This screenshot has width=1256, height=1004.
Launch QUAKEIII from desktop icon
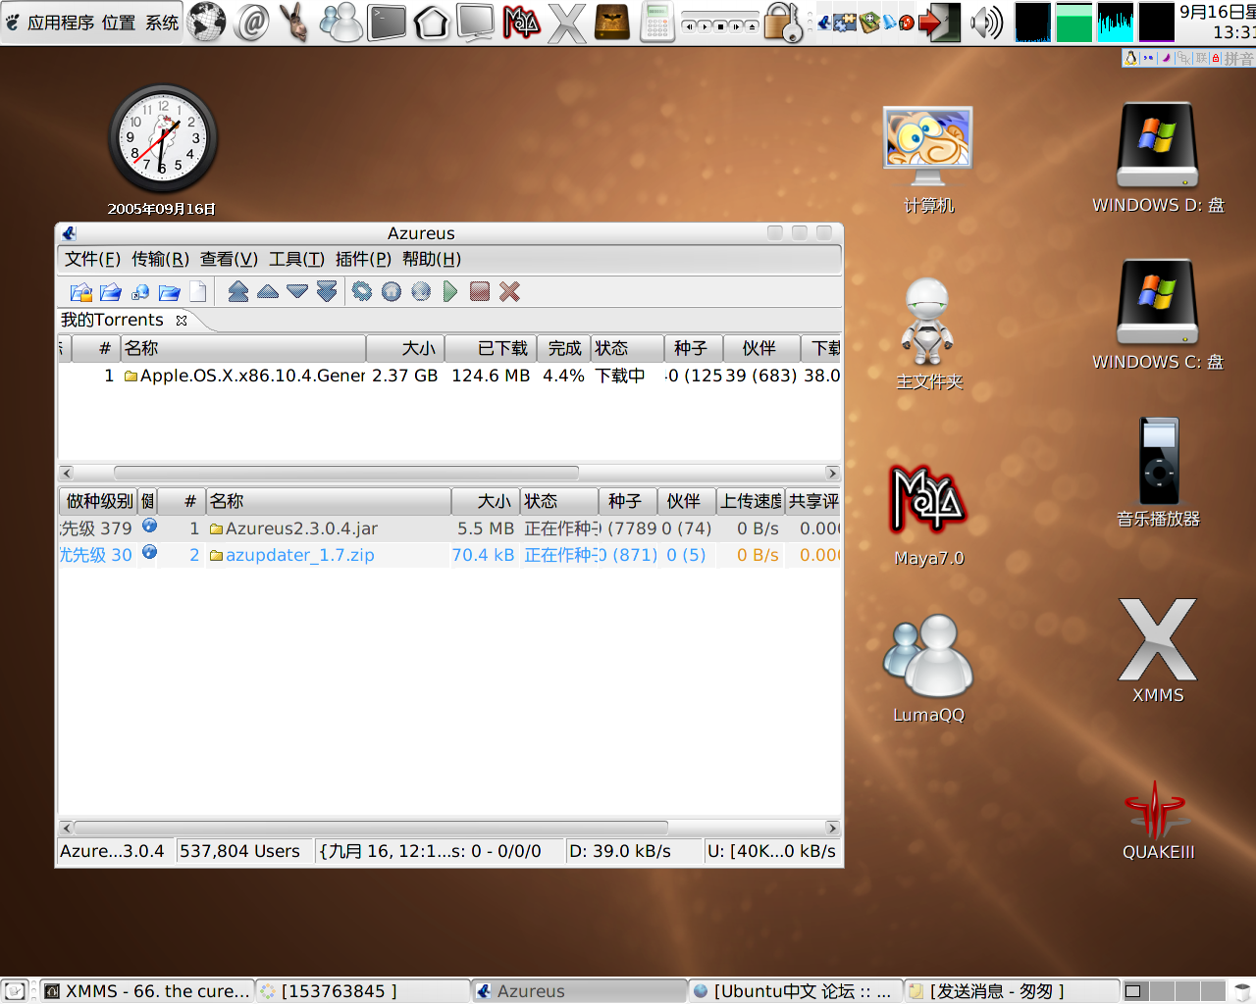pyautogui.click(x=1158, y=822)
